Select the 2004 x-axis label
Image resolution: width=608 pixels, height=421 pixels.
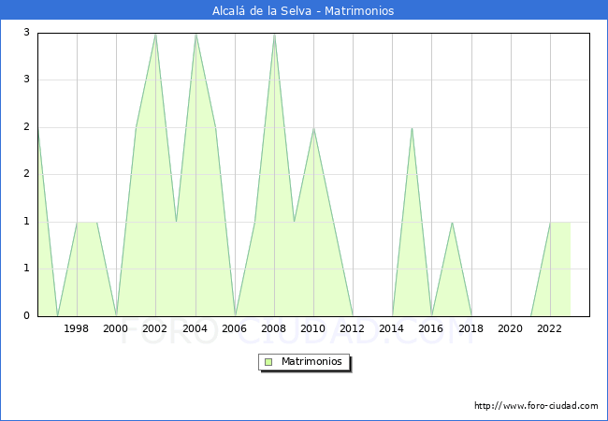pyautogui.click(x=195, y=328)
